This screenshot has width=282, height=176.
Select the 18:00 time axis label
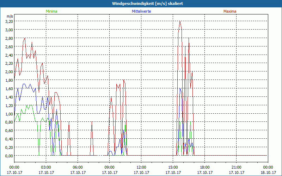(x=204, y=167)
